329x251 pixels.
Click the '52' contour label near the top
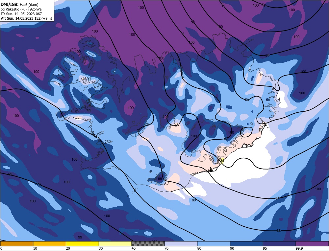click(x=264, y=5)
